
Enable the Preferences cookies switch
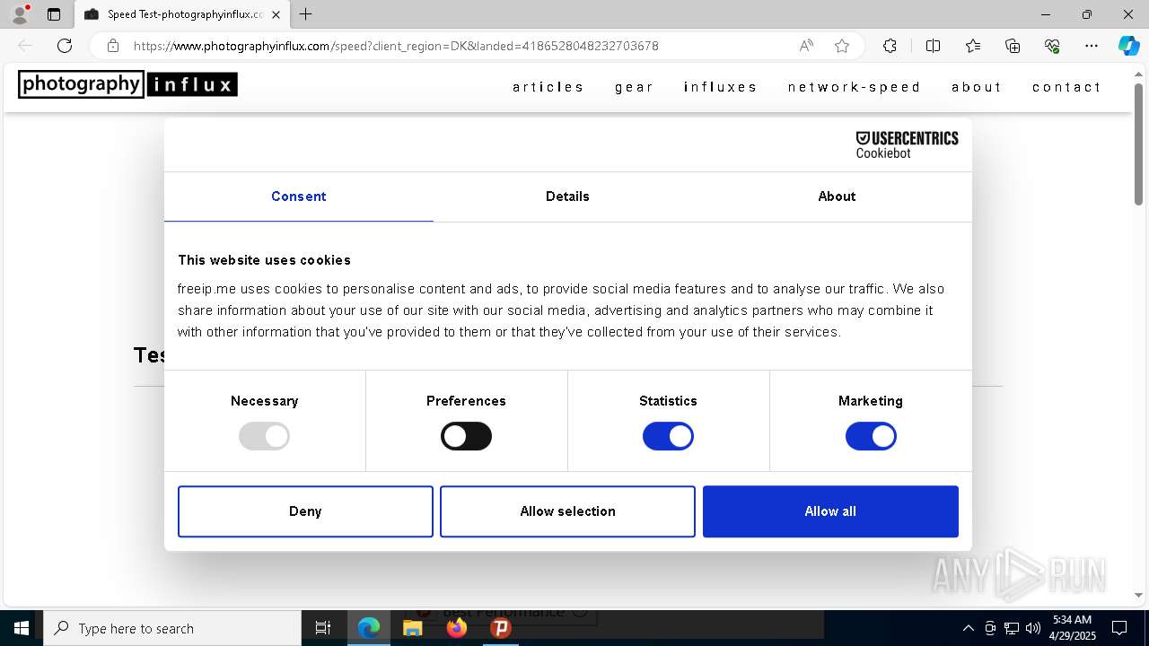click(466, 436)
